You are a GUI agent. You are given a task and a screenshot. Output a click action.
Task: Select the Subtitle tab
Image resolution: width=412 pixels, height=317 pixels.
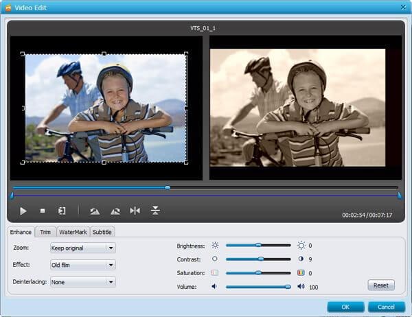click(102, 232)
